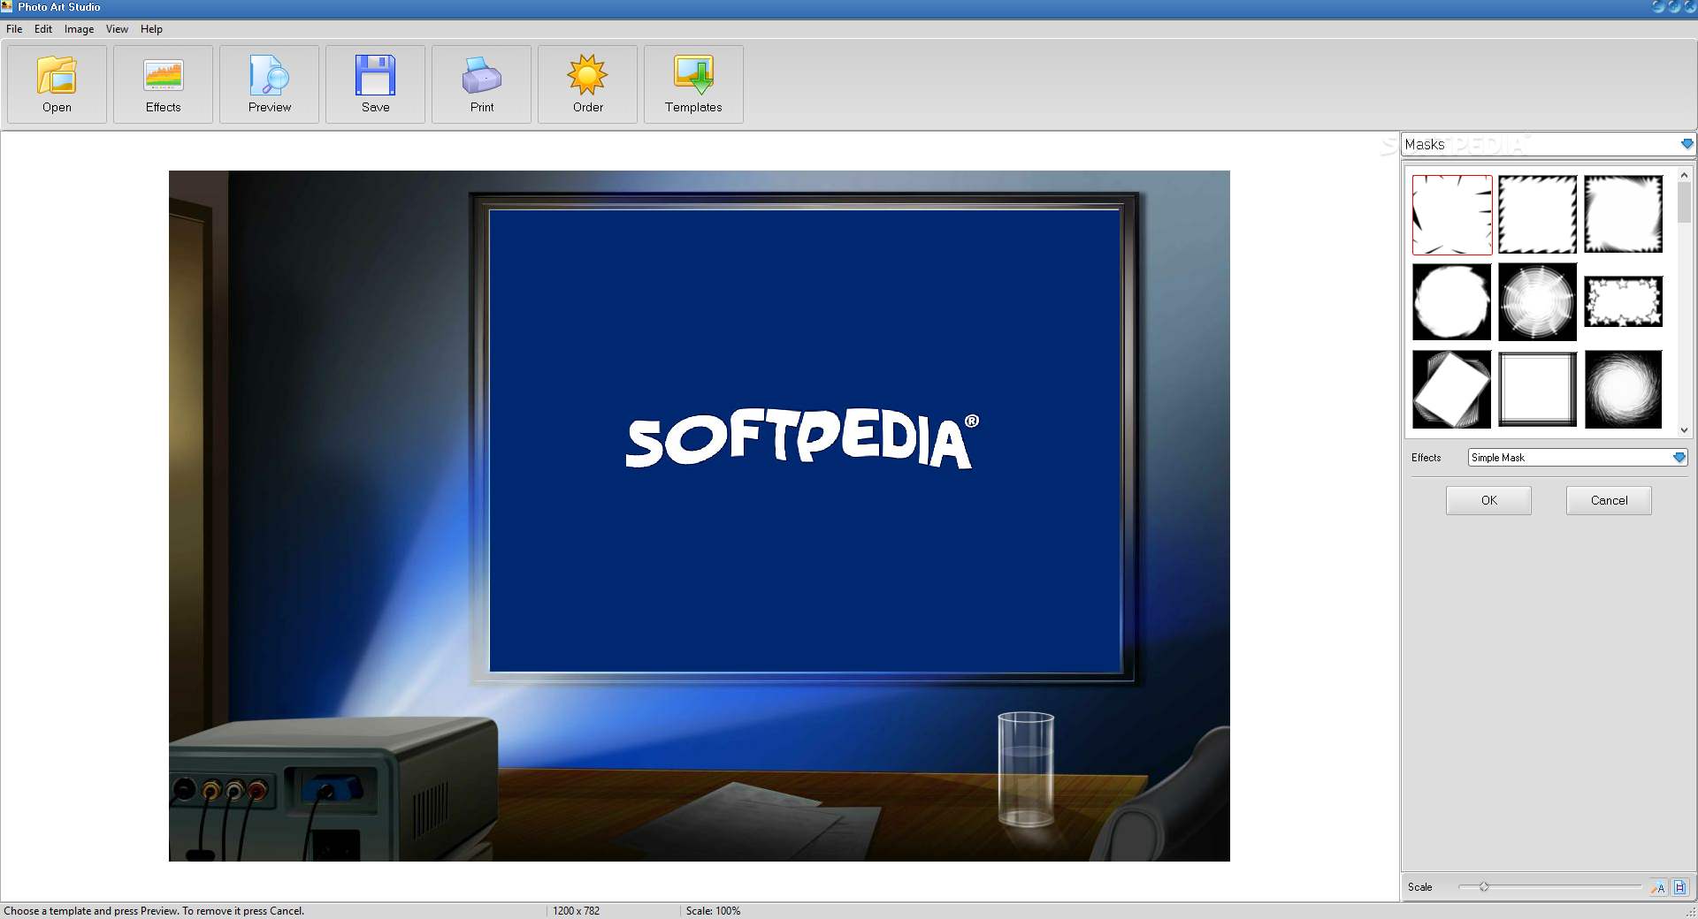Screen dimensions: 1698x919
Task: Click the Scale slider handle
Action: 1484,886
